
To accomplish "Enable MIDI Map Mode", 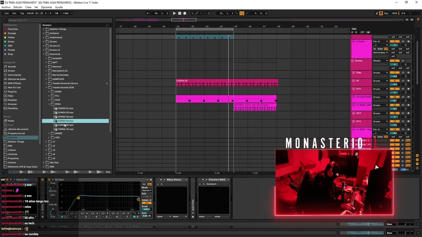I will [x=395, y=13].
